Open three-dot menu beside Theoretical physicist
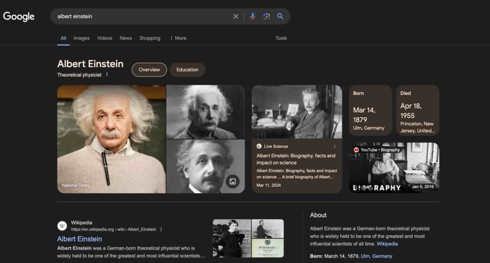 tap(107, 75)
